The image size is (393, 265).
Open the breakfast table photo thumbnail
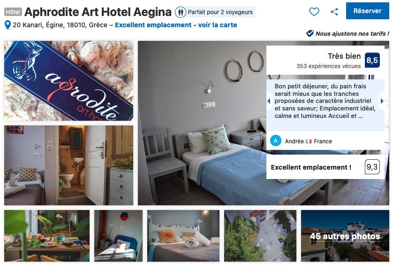coord(47,236)
